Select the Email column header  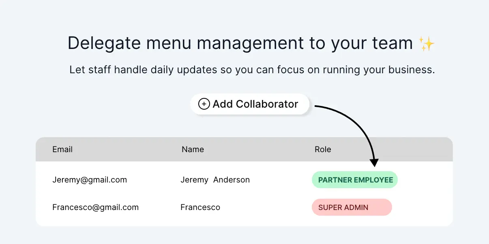tap(62, 149)
